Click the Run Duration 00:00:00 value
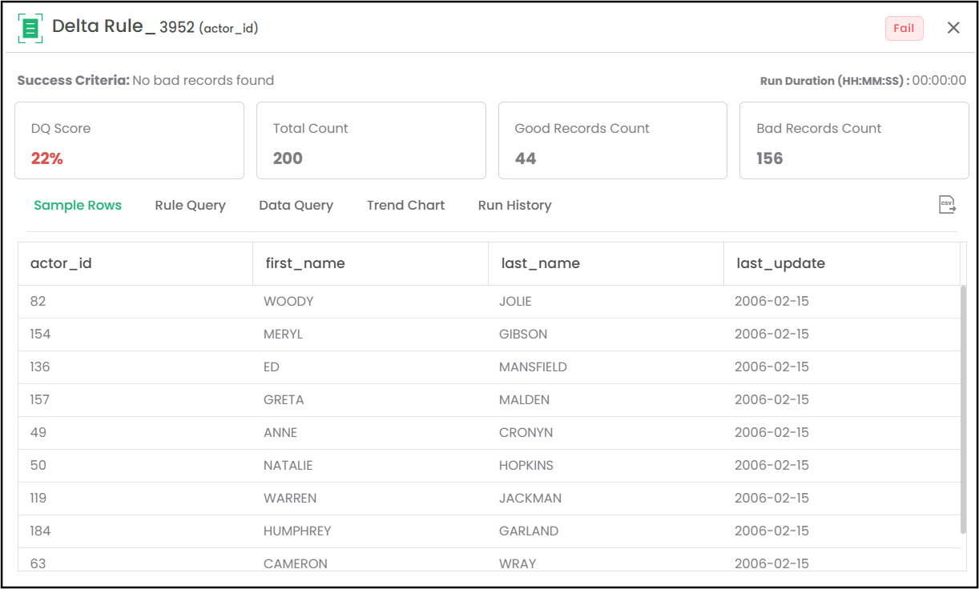Screen dimensions: 979x589 pyautogui.click(x=939, y=81)
